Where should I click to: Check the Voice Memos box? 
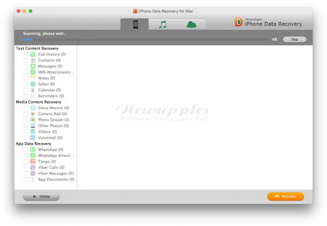(26, 108)
